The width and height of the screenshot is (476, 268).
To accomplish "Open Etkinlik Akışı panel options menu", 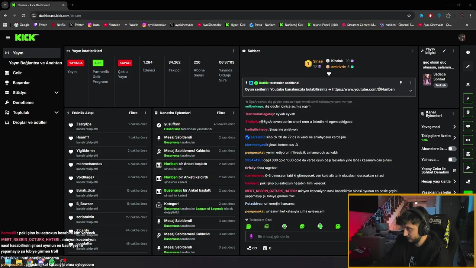I will coord(145,113).
